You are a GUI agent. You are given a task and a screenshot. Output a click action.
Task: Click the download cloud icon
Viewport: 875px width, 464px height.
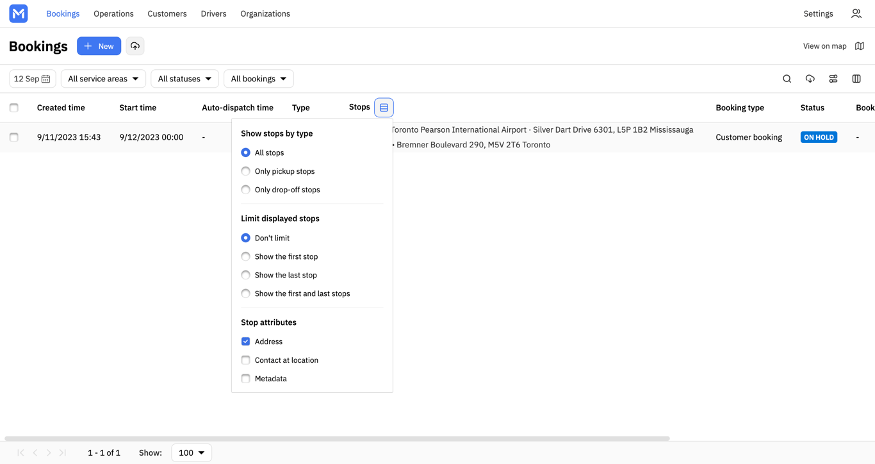pyautogui.click(x=810, y=79)
